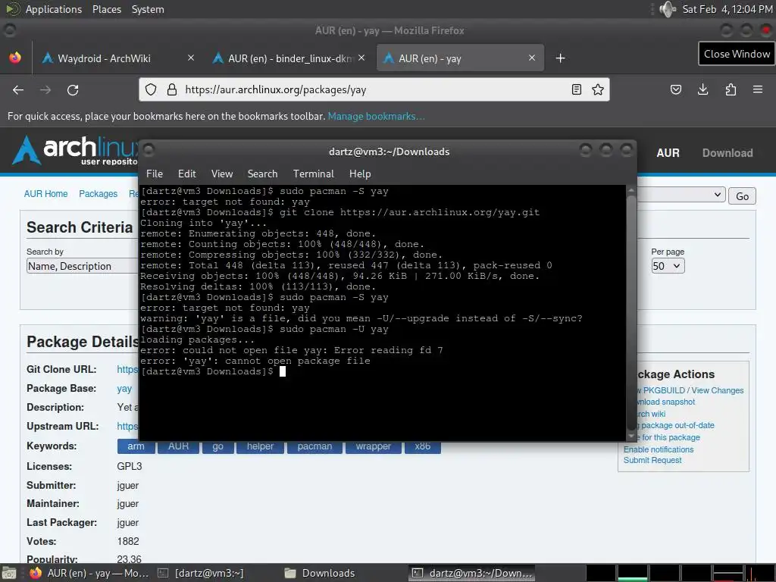Click the Firefox logo pinned icon
Viewport: 776px width, 582px height.
[15, 58]
